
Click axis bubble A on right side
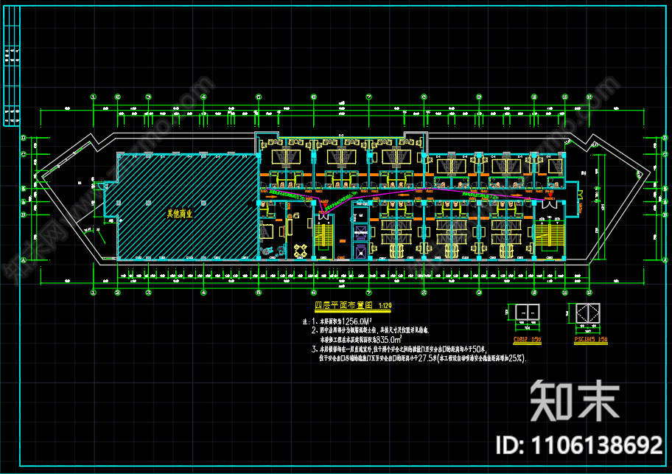point(665,259)
